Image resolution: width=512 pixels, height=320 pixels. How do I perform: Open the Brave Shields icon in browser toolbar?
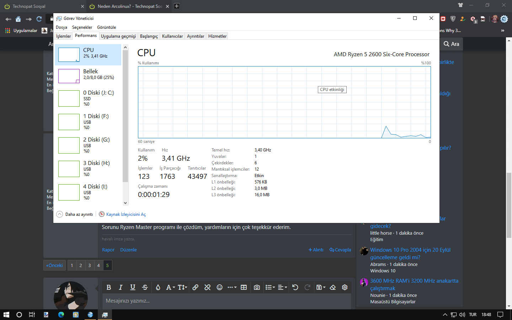click(x=453, y=19)
